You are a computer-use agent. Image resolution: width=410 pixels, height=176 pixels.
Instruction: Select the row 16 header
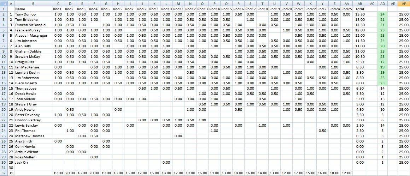click(3, 88)
